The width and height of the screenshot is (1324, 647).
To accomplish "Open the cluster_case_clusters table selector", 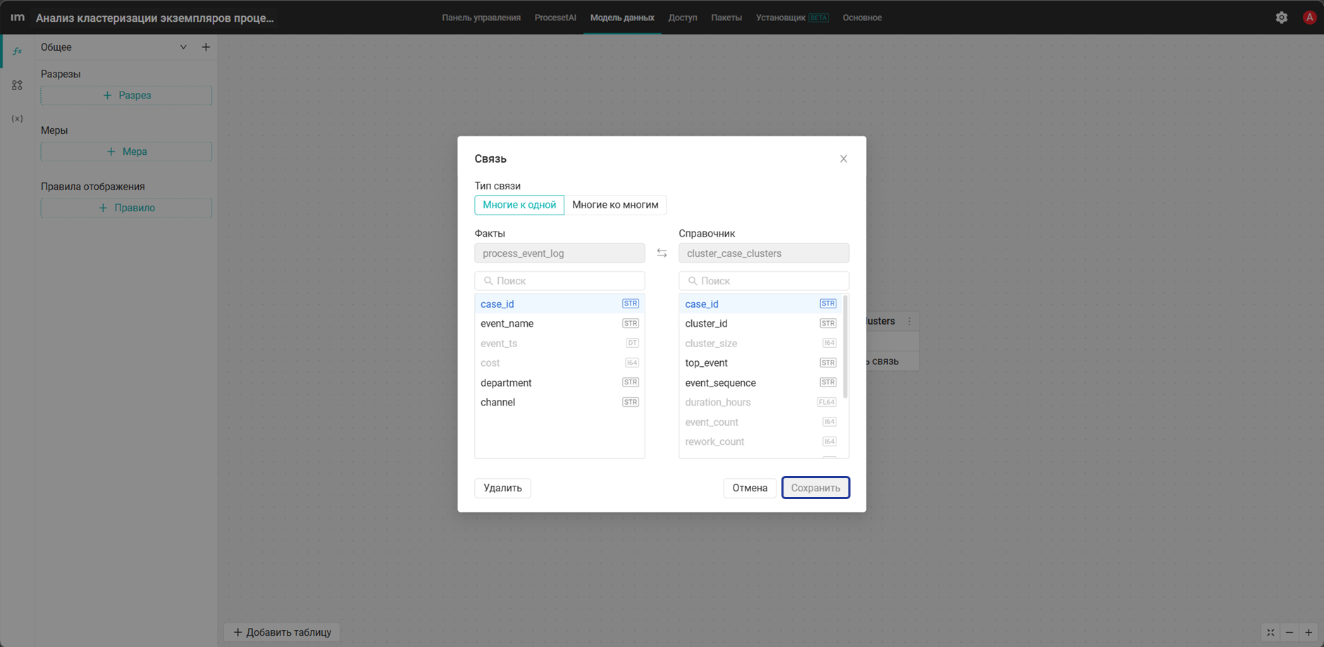I will pyautogui.click(x=764, y=253).
